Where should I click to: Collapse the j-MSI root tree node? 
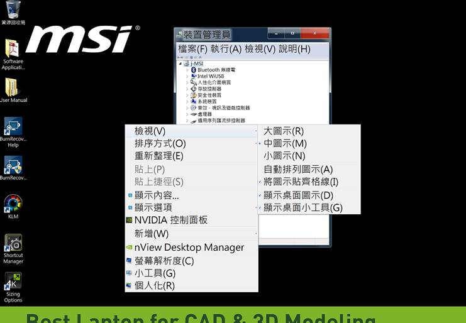point(180,63)
